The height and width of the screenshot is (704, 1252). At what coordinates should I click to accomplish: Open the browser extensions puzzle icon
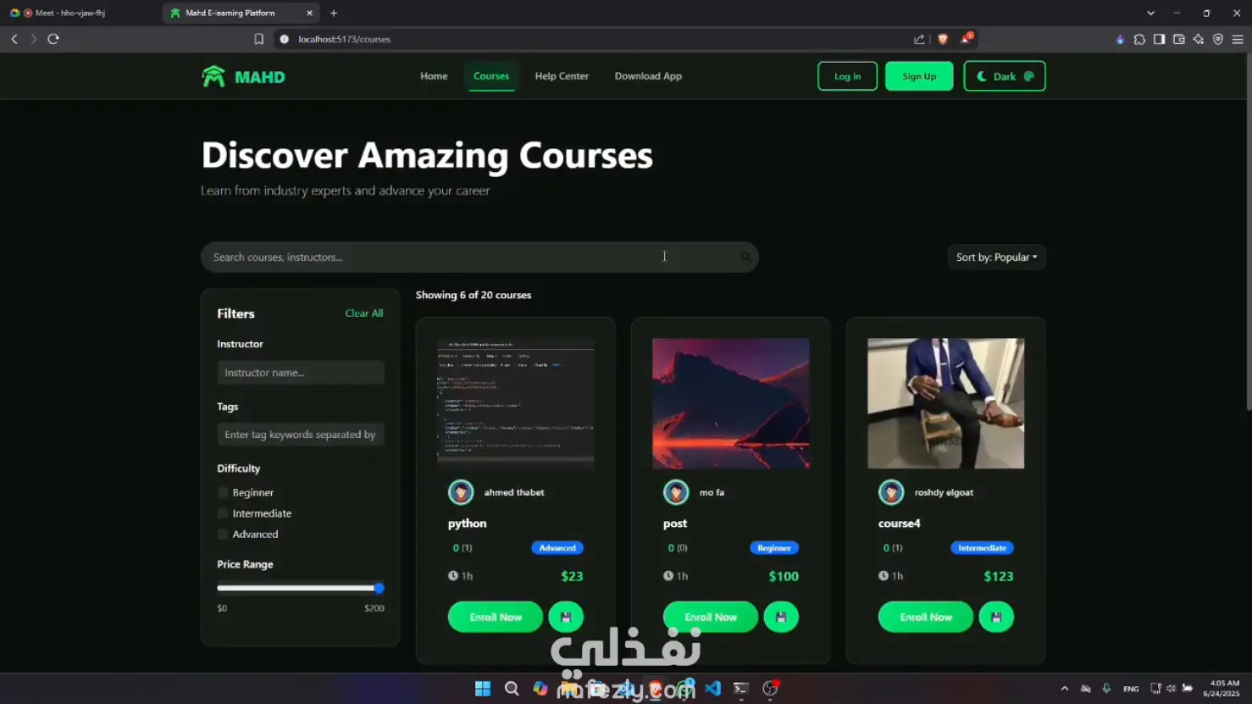coord(1139,39)
